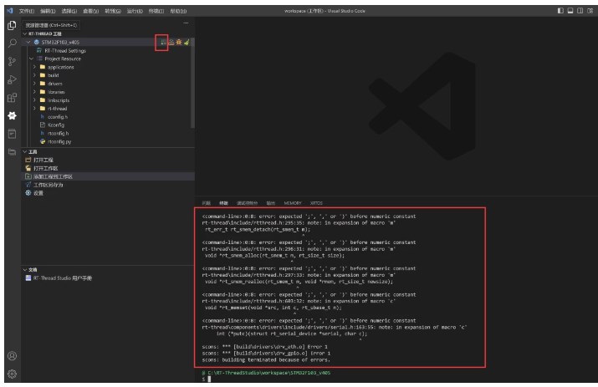Click the RT-Thread Studio 用户手册 book icon
The image size is (598, 387).
click(28, 278)
